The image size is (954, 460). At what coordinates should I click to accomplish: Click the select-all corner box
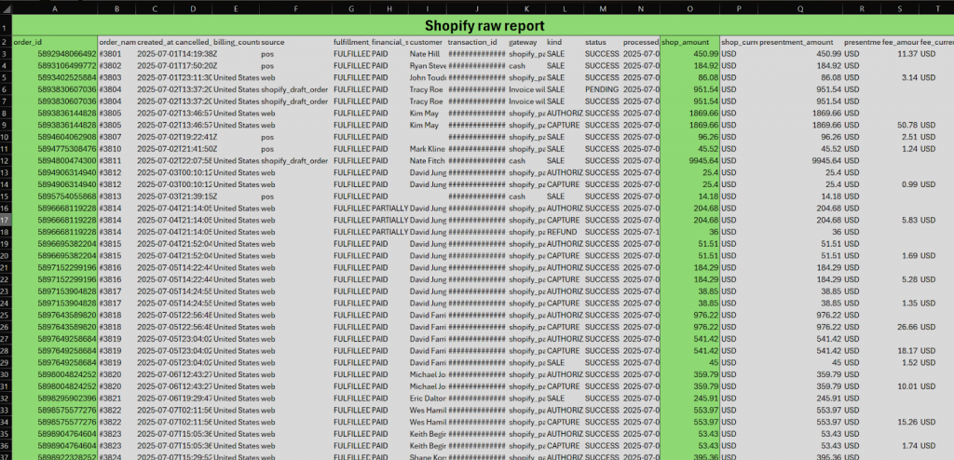(6, 7)
